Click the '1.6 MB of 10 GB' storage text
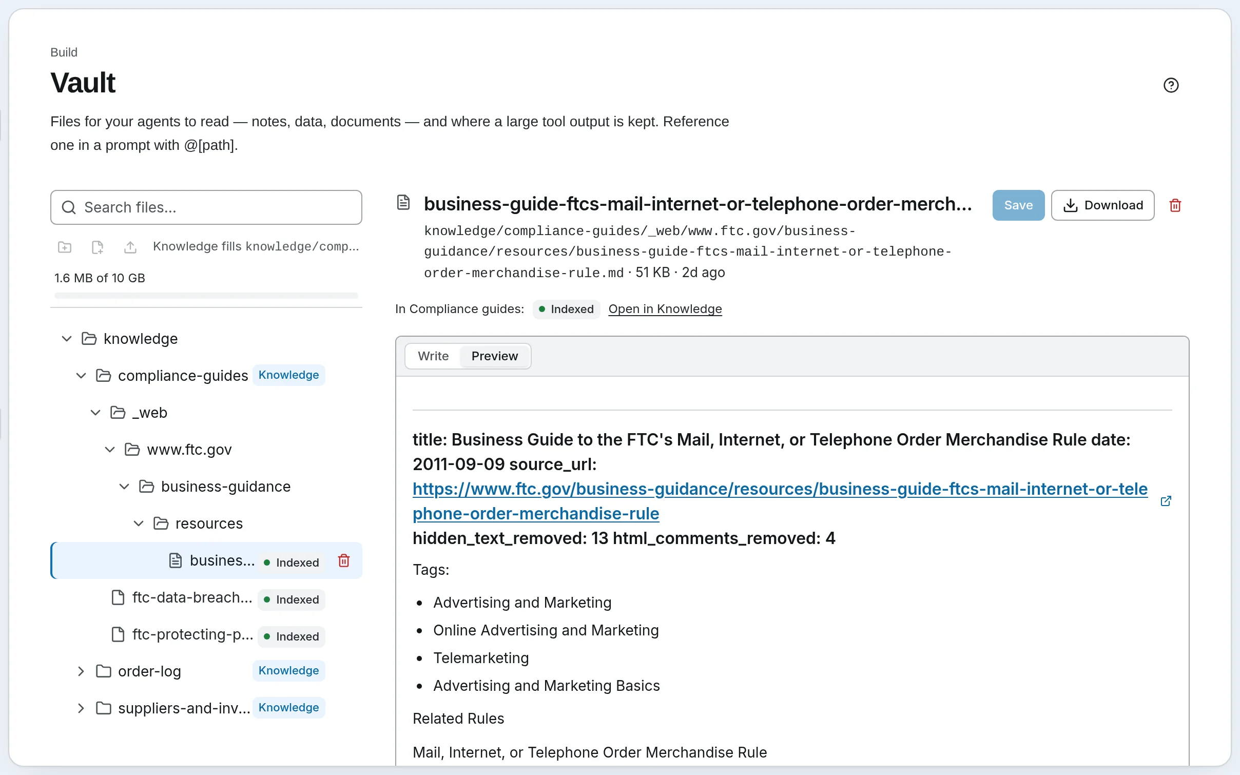Viewport: 1240px width, 775px height. coord(100,278)
